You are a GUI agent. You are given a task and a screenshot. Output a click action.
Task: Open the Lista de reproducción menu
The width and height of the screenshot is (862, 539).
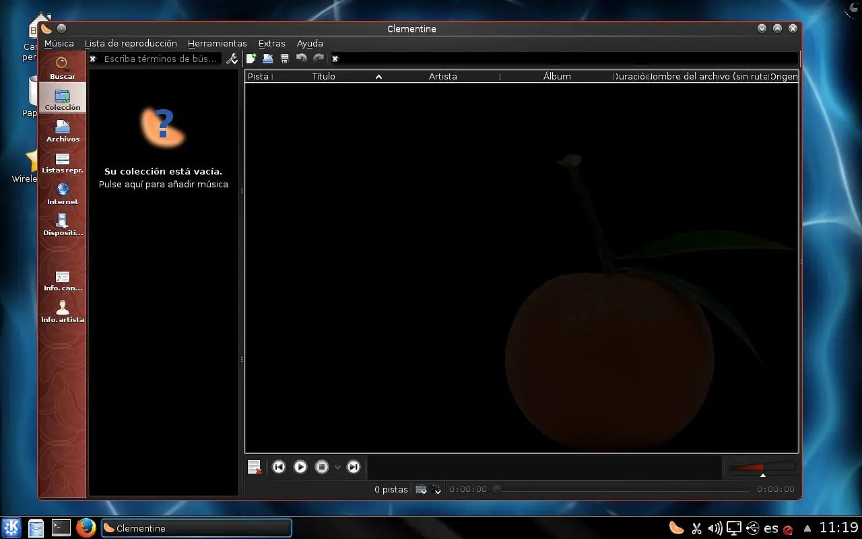pos(131,43)
